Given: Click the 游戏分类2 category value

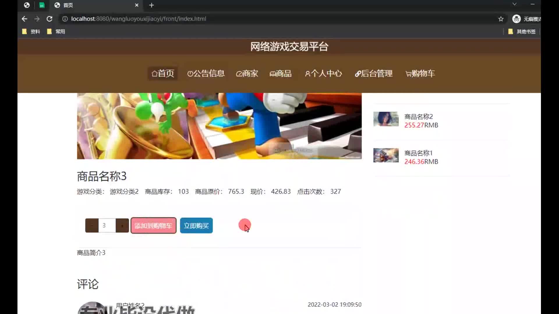Looking at the screenshot, I should 124,192.
